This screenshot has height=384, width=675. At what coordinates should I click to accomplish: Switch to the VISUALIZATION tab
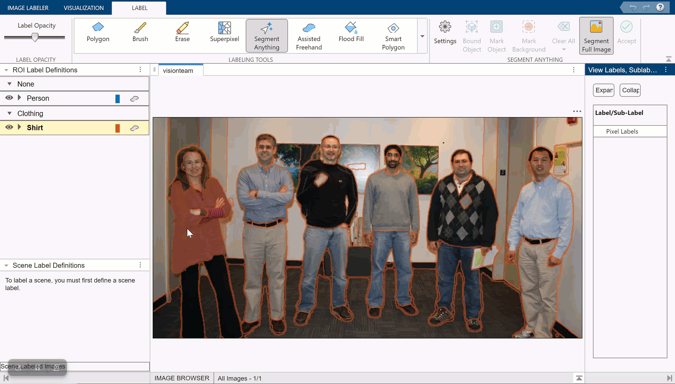pos(84,8)
